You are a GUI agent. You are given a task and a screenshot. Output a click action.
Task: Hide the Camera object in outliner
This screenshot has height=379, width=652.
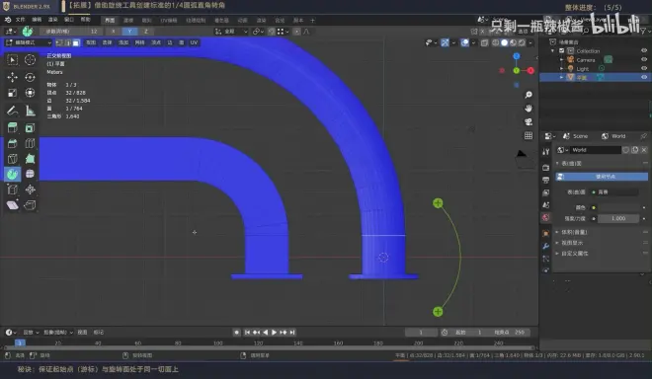point(644,60)
